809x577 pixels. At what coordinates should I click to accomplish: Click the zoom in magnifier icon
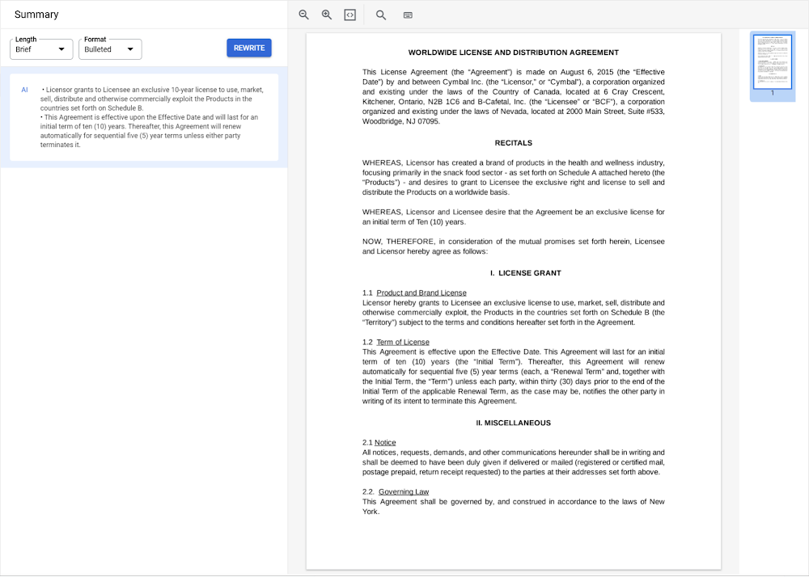pos(327,15)
